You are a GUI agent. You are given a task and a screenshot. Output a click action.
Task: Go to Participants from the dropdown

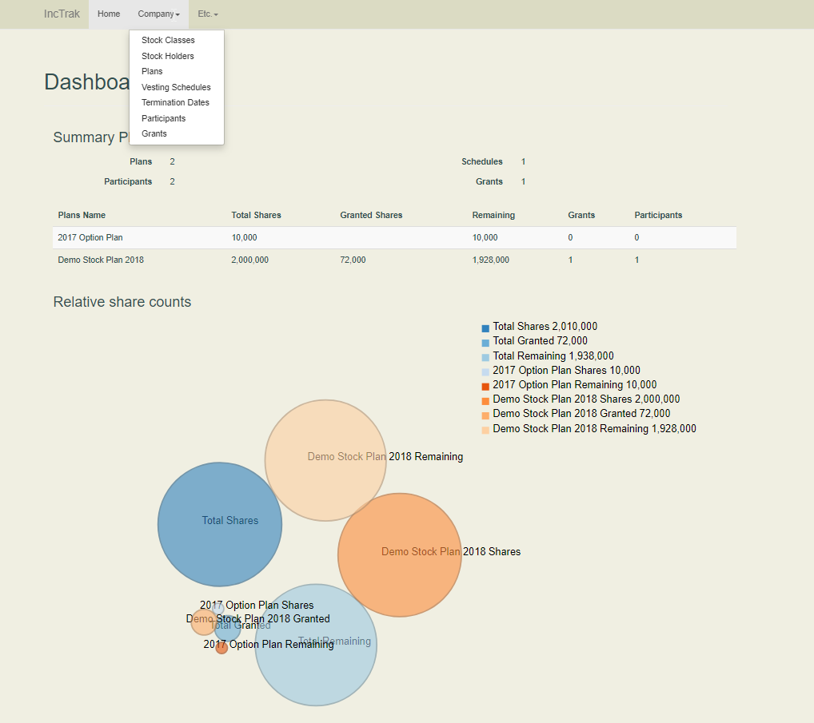pos(163,118)
